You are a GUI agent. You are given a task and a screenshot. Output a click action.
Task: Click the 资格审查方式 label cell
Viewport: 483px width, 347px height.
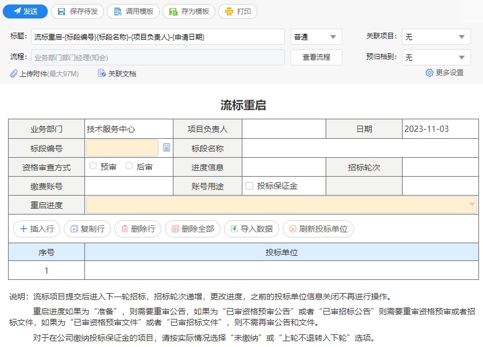point(47,167)
